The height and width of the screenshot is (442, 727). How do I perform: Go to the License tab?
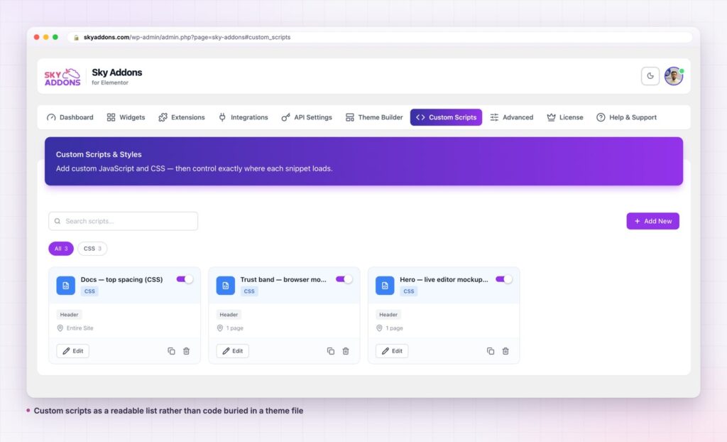(x=564, y=117)
